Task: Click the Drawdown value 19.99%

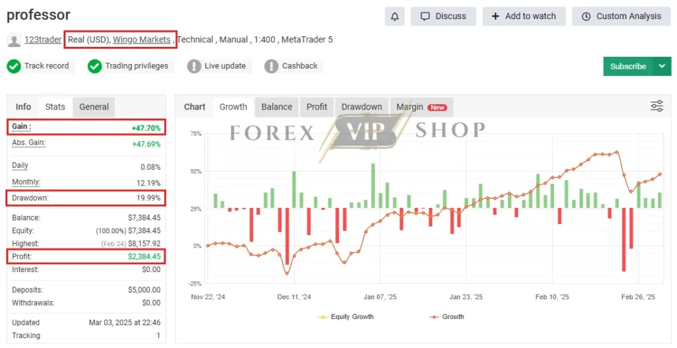Action: (149, 198)
